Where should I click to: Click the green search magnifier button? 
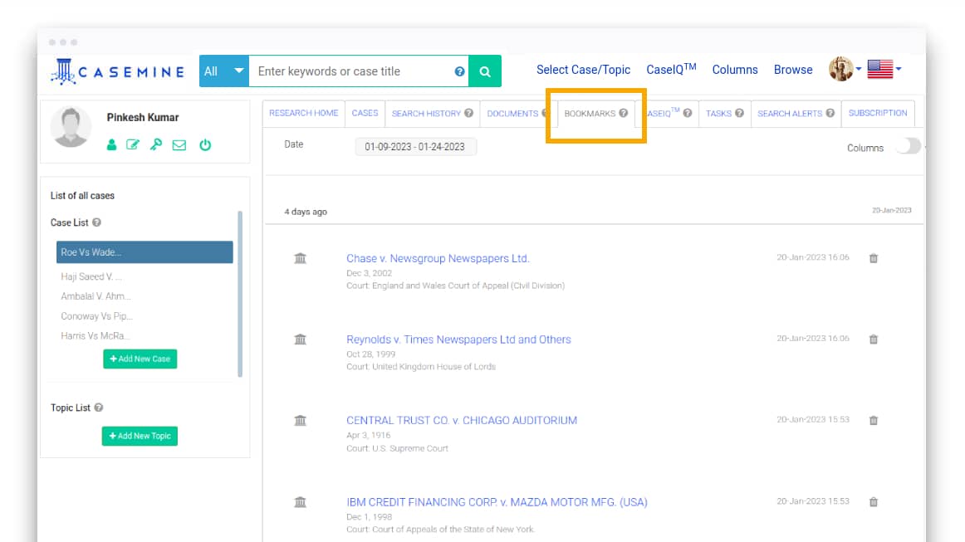click(485, 71)
